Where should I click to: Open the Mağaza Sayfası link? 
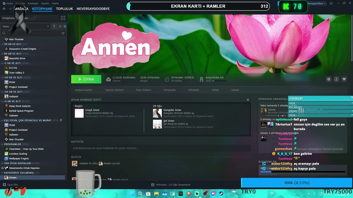(x=84, y=90)
